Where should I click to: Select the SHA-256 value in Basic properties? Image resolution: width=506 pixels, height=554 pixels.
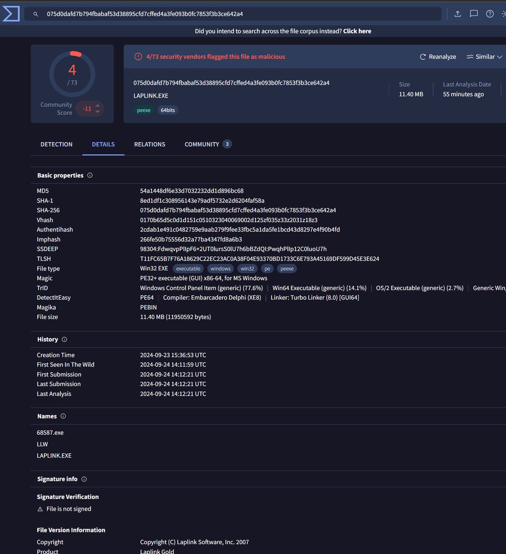point(238,210)
